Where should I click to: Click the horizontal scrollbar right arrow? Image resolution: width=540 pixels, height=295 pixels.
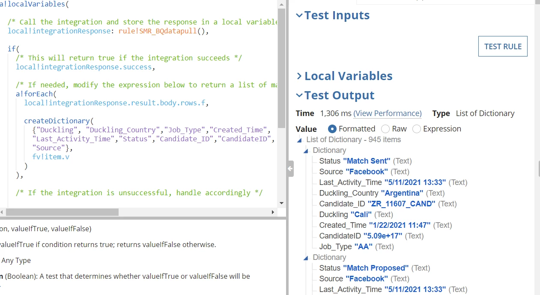pyautogui.click(x=273, y=212)
